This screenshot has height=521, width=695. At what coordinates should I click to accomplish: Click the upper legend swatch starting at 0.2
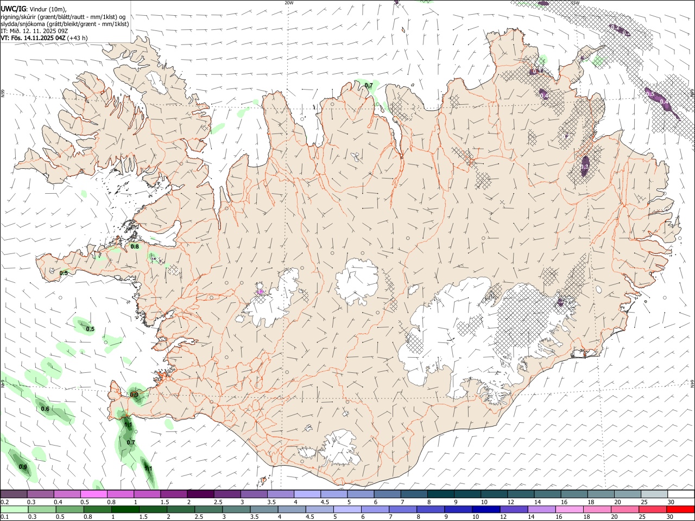click(x=14, y=494)
